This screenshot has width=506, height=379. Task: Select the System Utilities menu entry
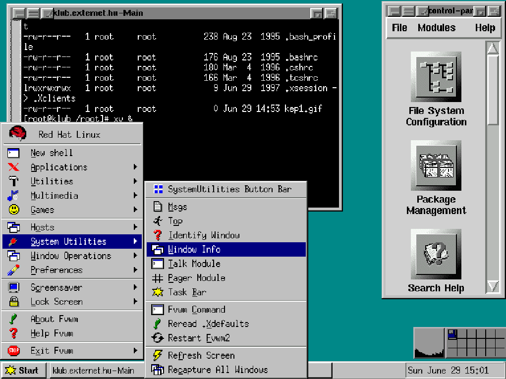(72, 242)
